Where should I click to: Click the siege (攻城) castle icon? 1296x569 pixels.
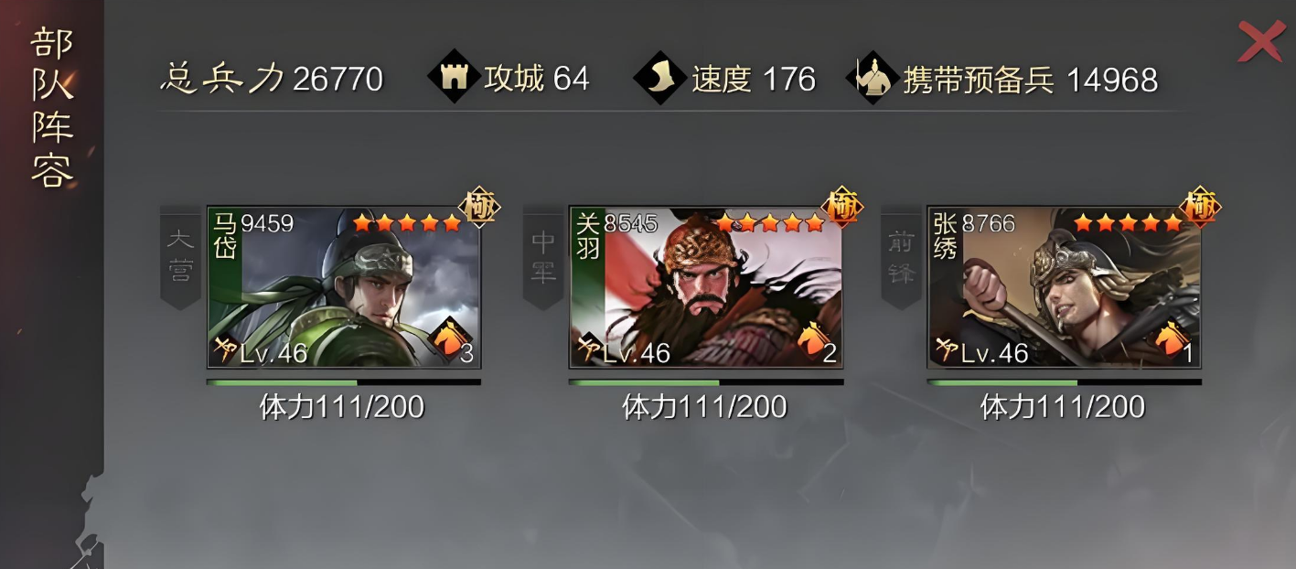455,77
